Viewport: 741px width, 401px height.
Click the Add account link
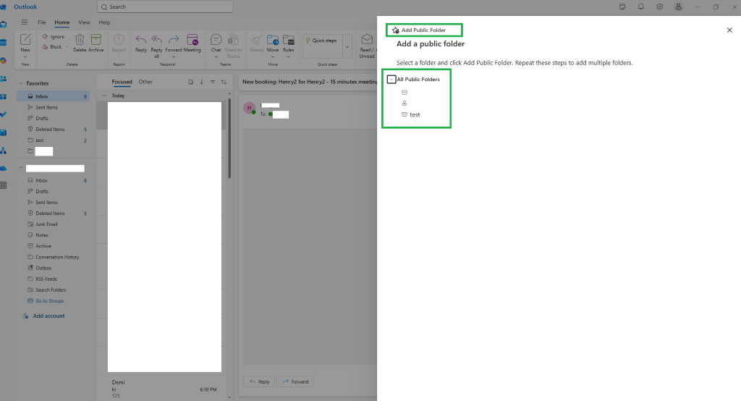(x=48, y=316)
